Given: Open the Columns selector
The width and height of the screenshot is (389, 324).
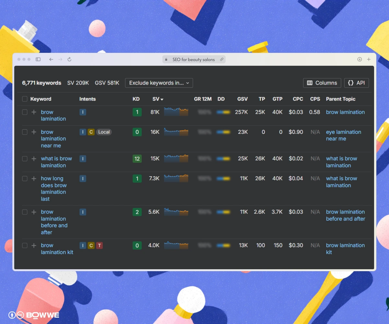Looking at the screenshot, I should point(322,83).
